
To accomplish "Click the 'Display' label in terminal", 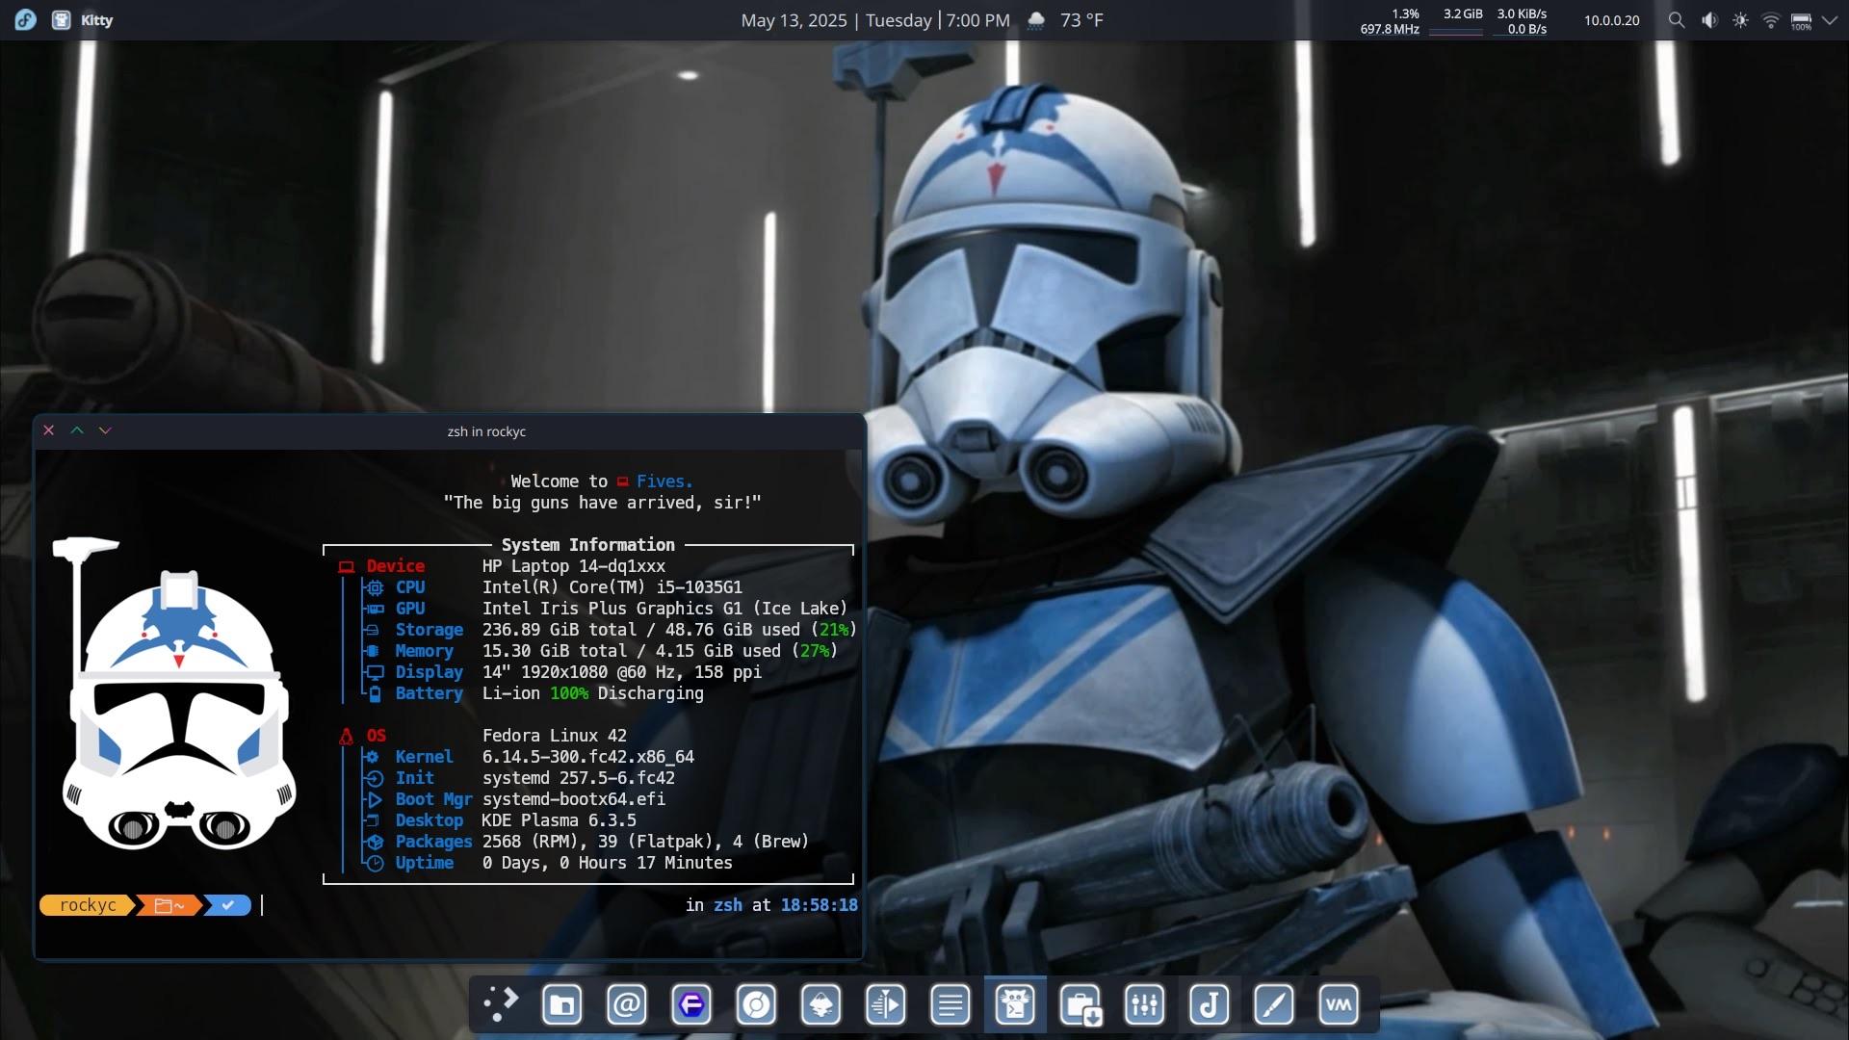I will coord(430,672).
